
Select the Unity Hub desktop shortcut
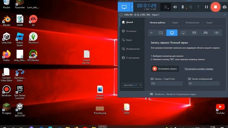coord(6,38)
